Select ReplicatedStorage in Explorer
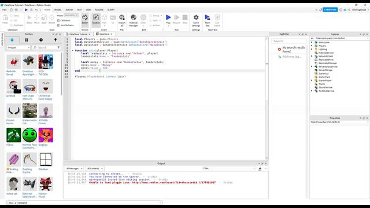370x208 pixels. point(328,63)
